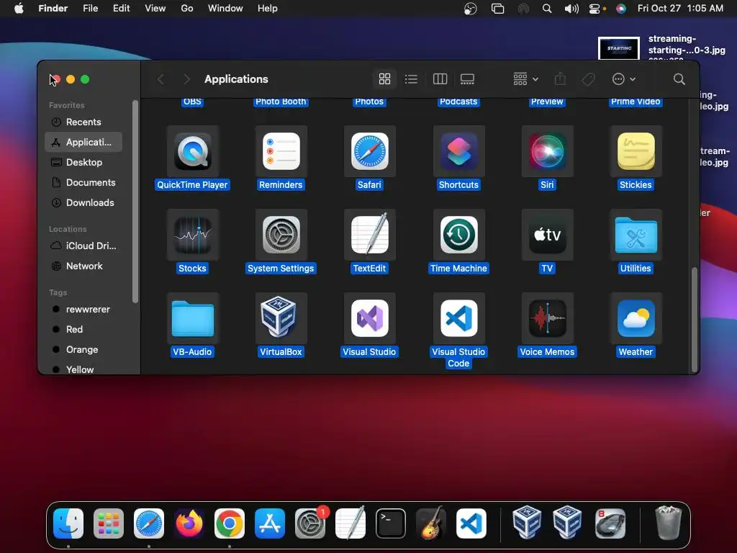Click the Share toolbar button
The height and width of the screenshot is (553, 737).
[560, 79]
